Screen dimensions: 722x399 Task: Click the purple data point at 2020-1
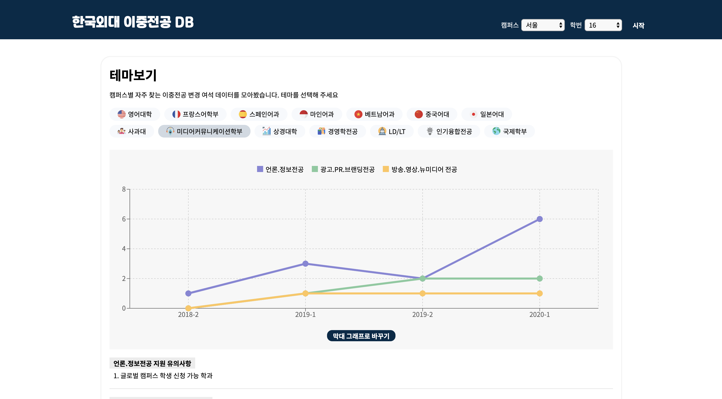(539, 219)
